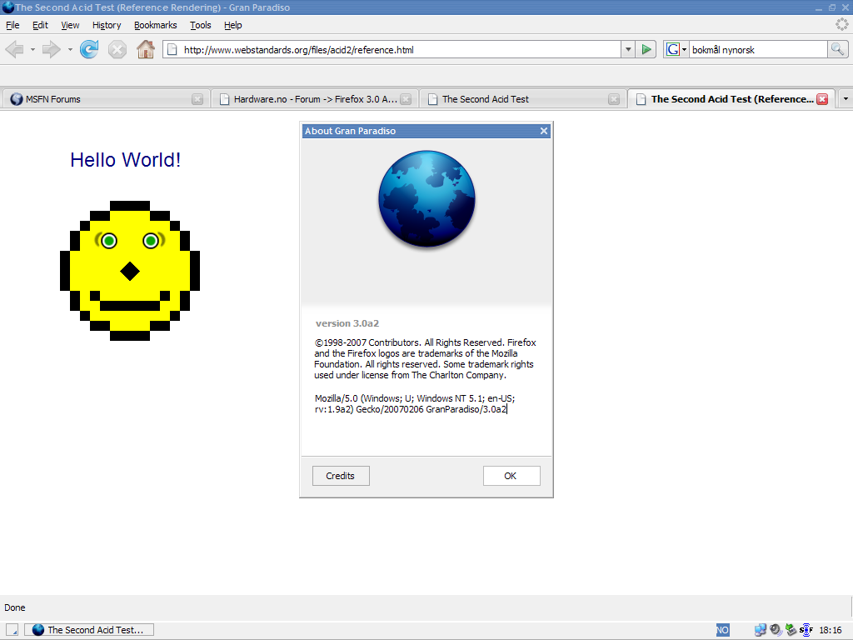Open the Edit menu

pyautogui.click(x=40, y=25)
